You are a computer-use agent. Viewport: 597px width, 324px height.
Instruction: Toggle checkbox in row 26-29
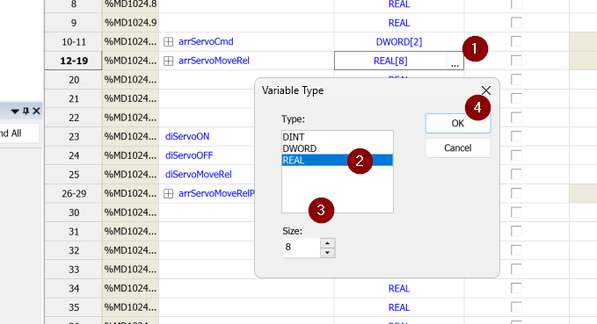516,193
